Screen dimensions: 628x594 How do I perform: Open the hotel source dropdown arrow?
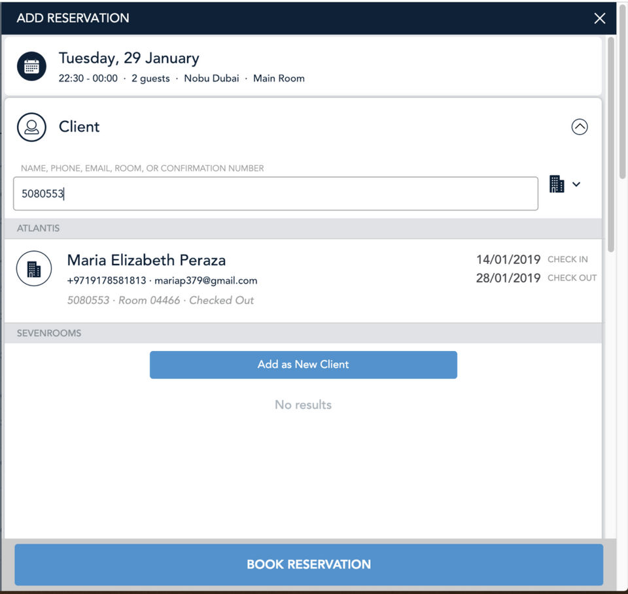[x=576, y=184]
